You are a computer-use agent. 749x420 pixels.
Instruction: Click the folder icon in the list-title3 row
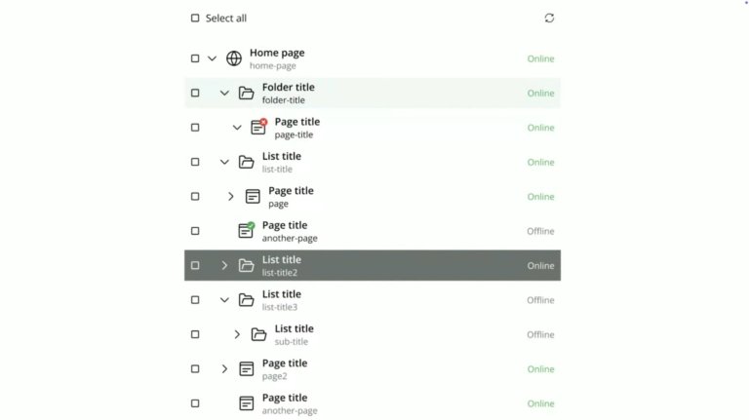pos(247,300)
